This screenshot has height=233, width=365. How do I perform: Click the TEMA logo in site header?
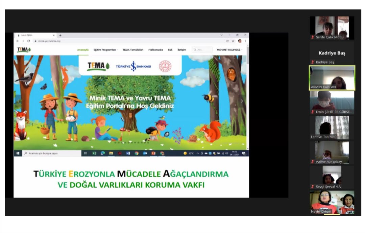pos(24,50)
